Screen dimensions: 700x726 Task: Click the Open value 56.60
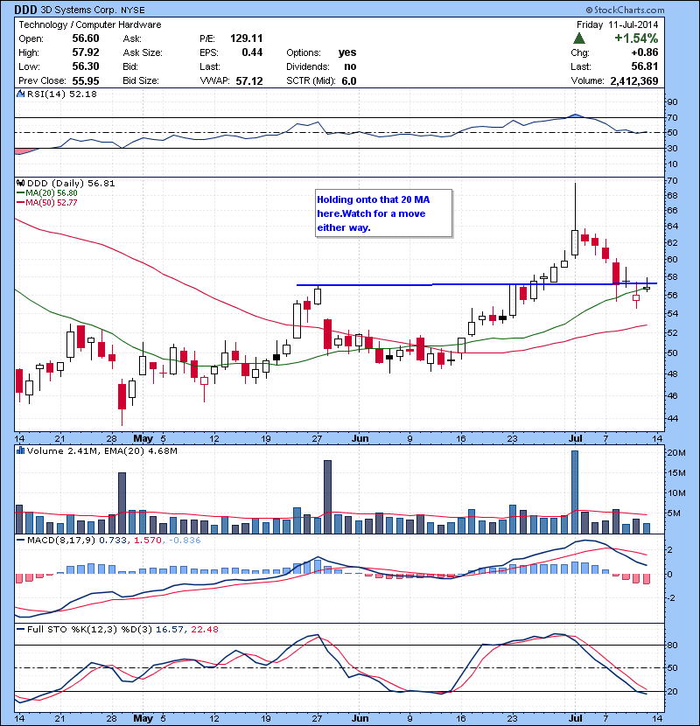click(86, 38)
